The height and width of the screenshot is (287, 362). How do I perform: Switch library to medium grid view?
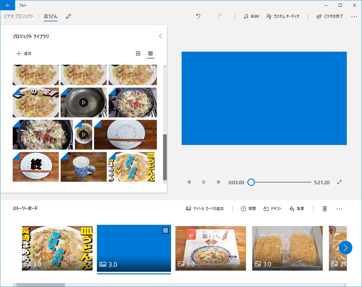point(138,53)
